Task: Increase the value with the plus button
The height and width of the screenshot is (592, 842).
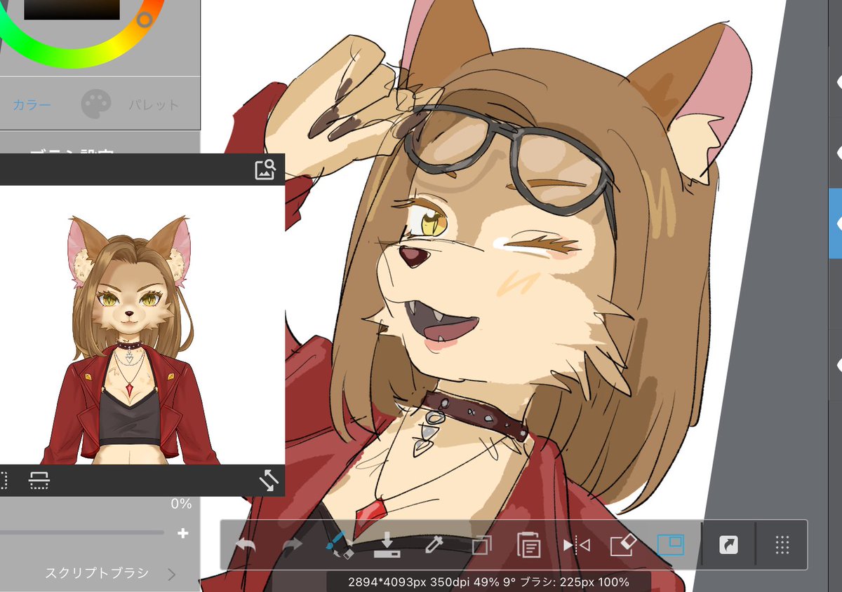Action: (183, 533)
